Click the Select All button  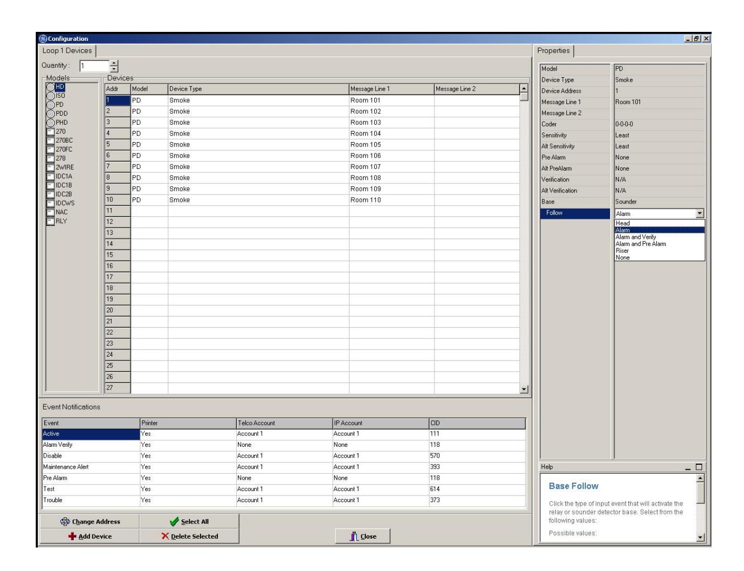[189, 521]
